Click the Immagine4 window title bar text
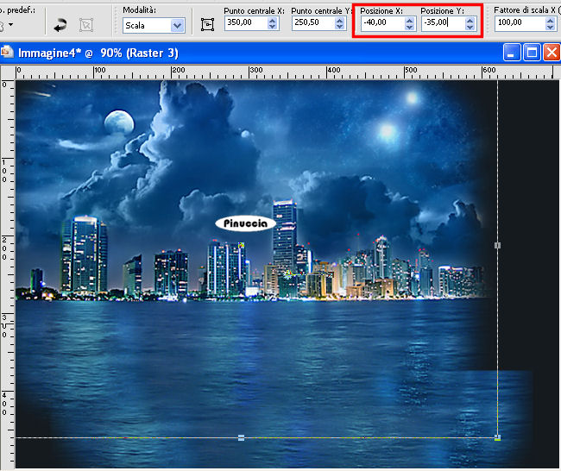Image resolution: width=561 pixels, height=471 pixels. pos(98,53)
